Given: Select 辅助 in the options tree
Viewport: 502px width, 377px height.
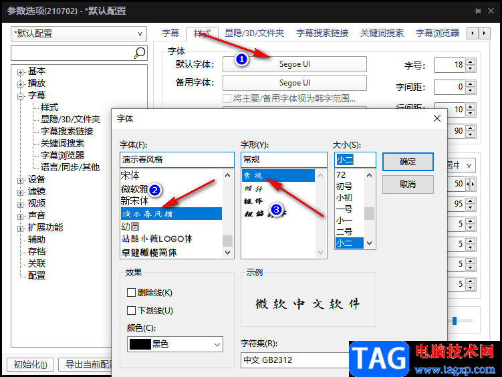Looking at the screenshot, I should coord(37,239).
